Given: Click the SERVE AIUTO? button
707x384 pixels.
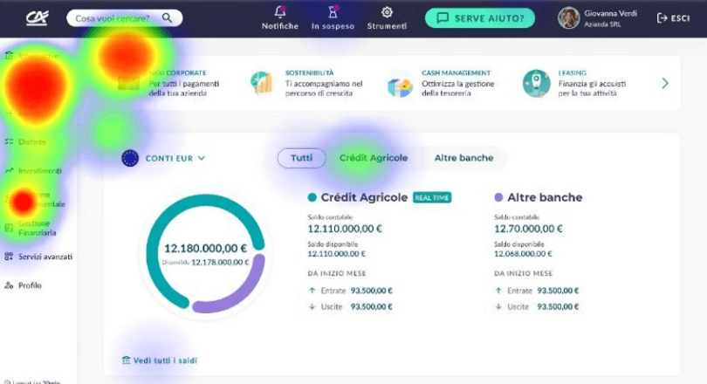Looking at the screenshot, I should pos(480,18).
